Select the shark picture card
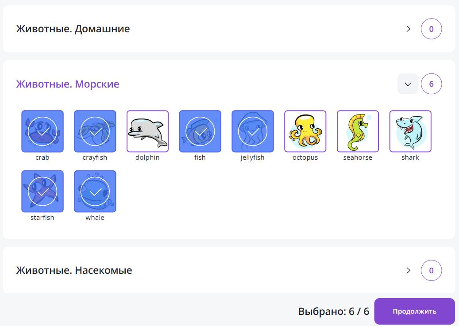 tap(410, 131)
